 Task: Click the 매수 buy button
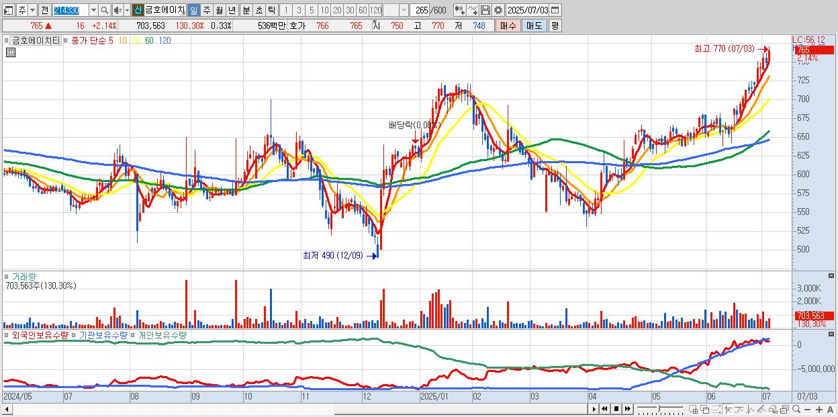(508, 26)
